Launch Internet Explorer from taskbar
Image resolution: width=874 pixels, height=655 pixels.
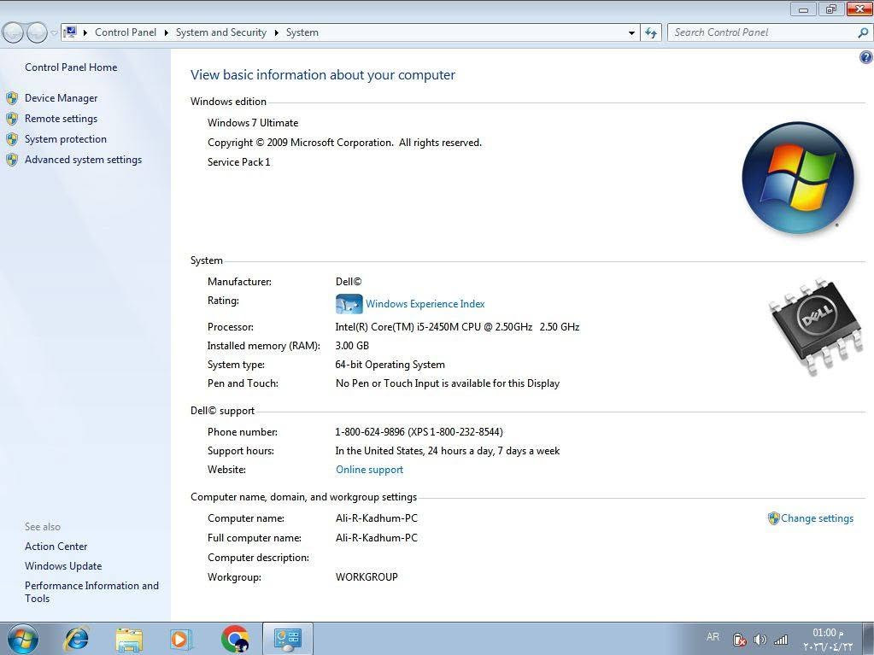click(x=76, y=639)
